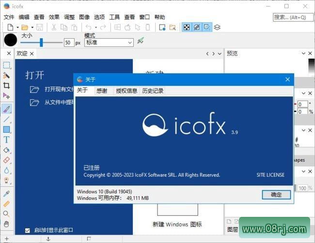Expand the new file dropdown arrow
This screenshot has height=243, width=315.
point(17,27)
